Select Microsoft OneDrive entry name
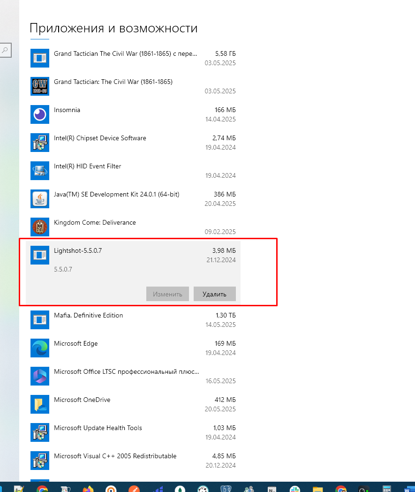 coord(82,400)
